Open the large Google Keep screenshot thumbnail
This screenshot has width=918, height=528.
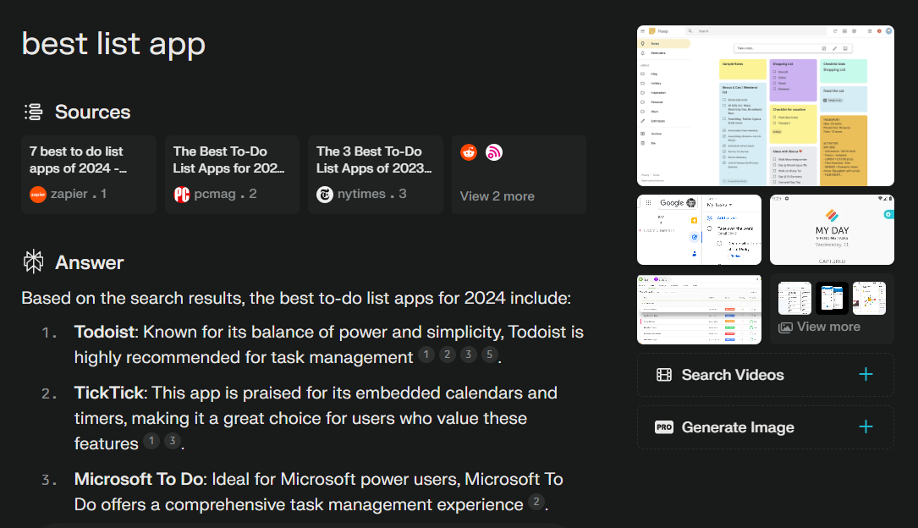tap(765, 105)
